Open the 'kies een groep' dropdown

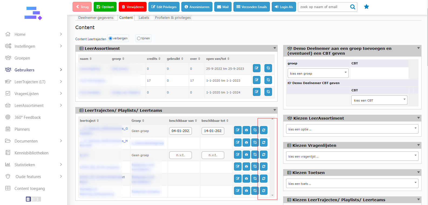pos(318,73)
